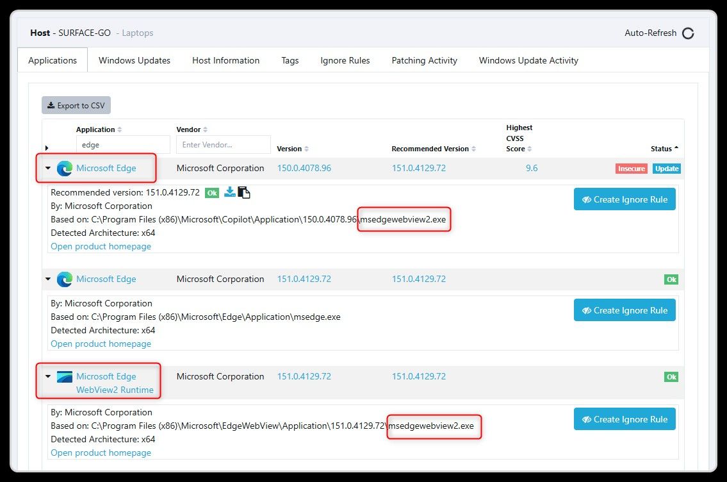Click Ok status badge in second Edge row
Screen dimensions: 727x482
click(x=671, y=279)
